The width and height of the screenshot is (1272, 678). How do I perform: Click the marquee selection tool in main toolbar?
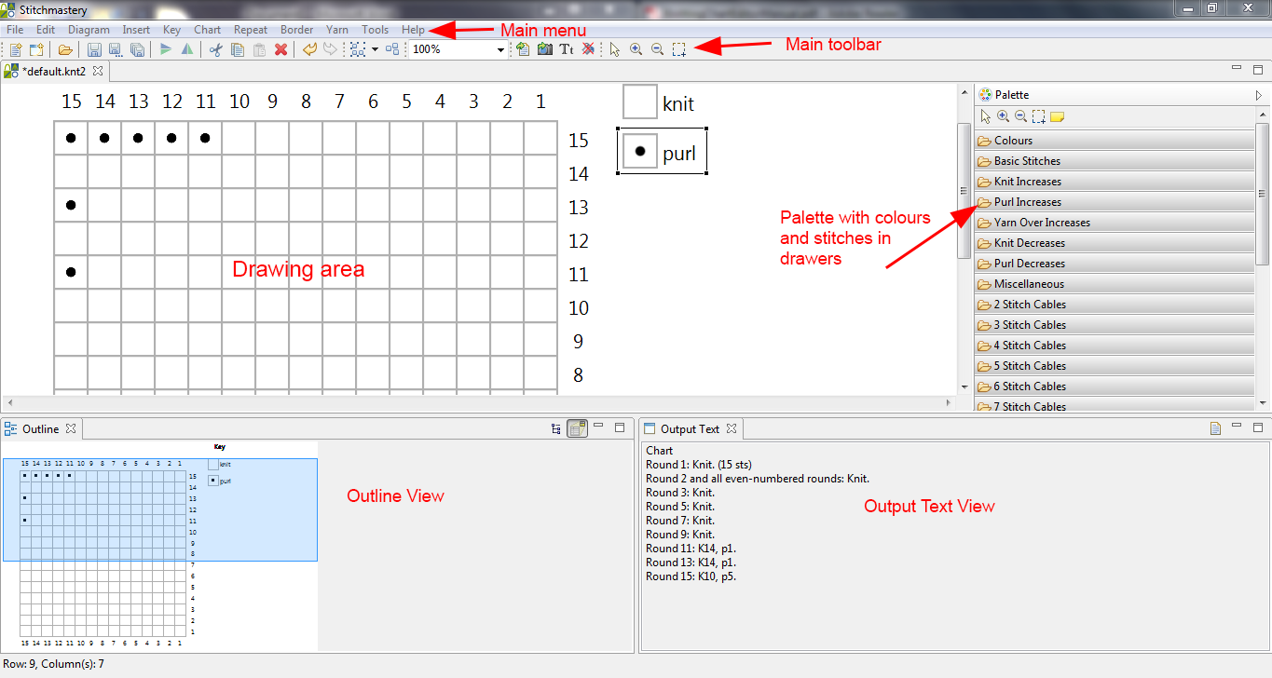click(x=679, y=49)
